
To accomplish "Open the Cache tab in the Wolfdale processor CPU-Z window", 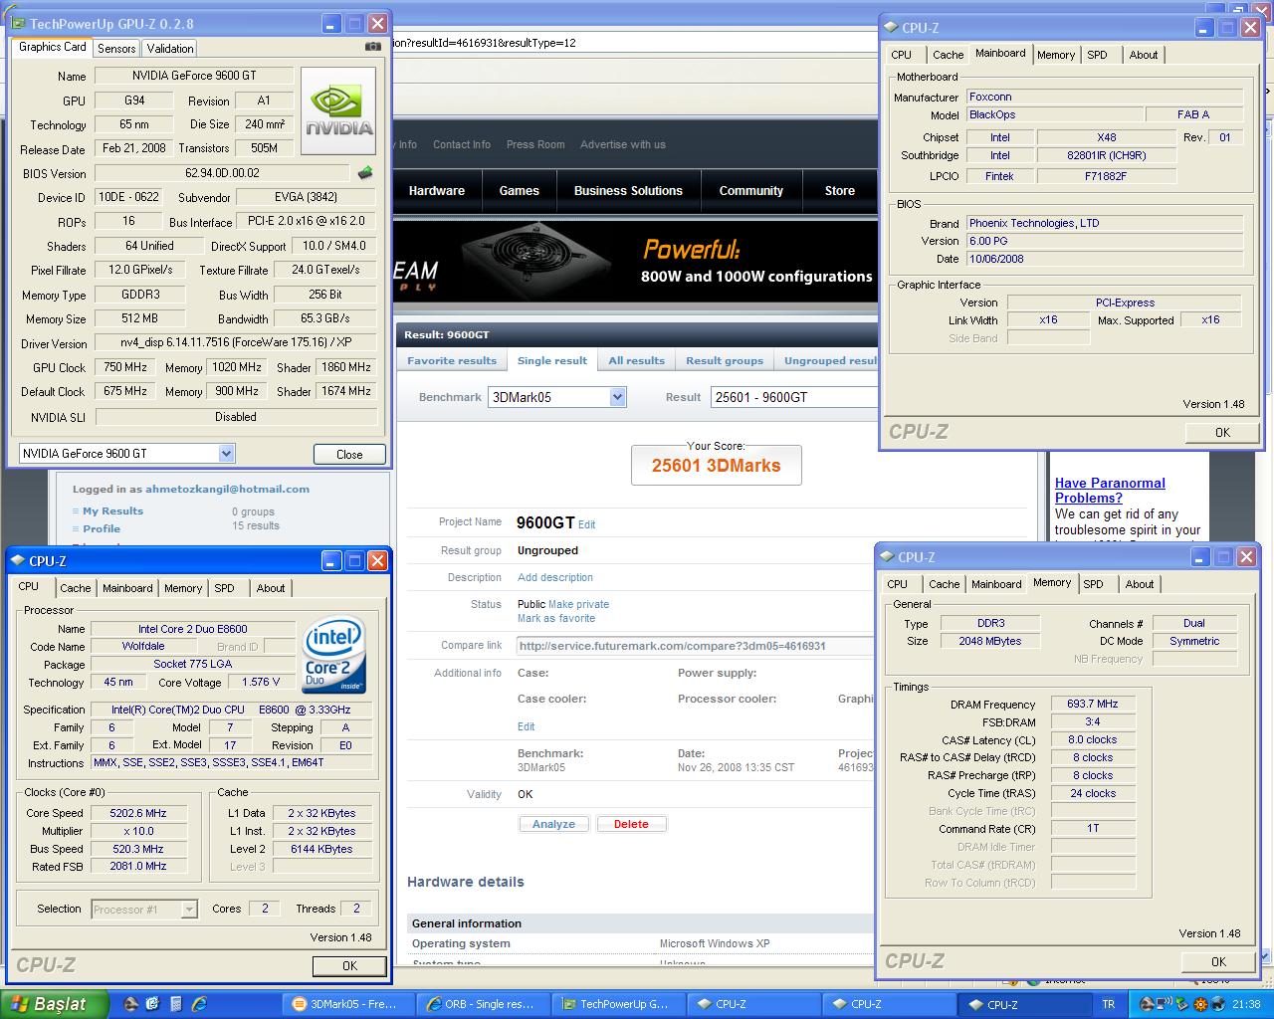I will 76,588.
